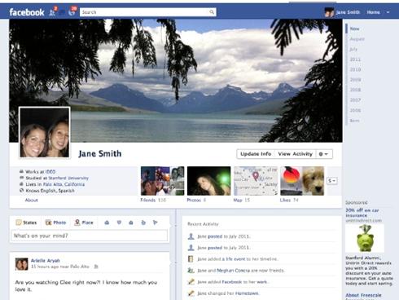This screenshot has width=399, height=300.
Task: Click the Update Info button
Action: [256, 154]
